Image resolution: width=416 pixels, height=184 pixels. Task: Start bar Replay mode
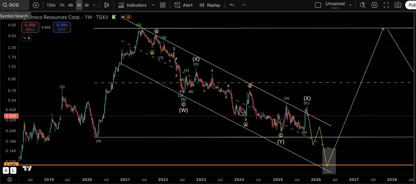coord(210,5)
